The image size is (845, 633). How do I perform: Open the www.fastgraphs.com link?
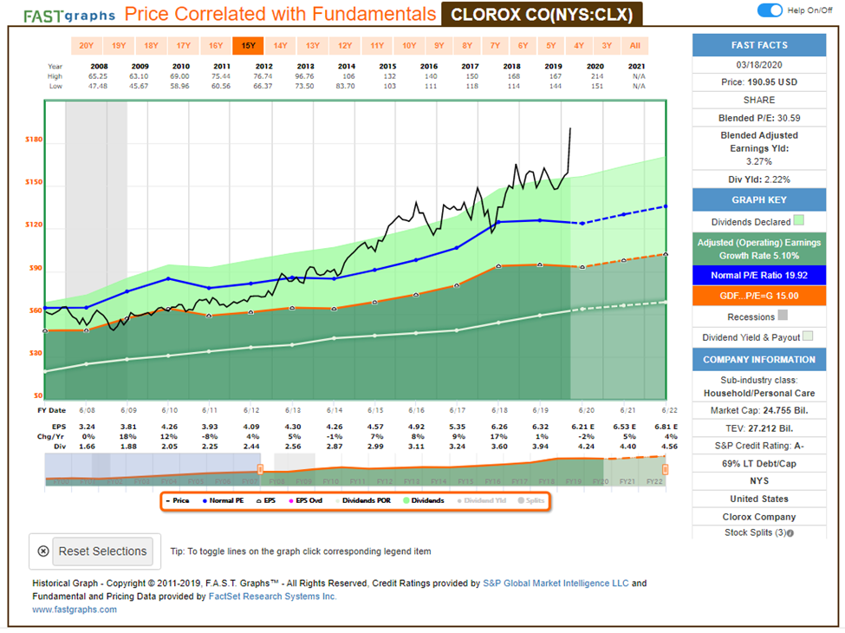click(74, 610)
